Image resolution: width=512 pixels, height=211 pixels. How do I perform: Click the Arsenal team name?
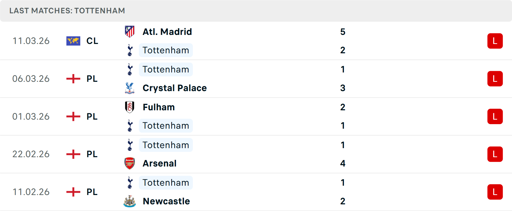(x=159, y=163)
